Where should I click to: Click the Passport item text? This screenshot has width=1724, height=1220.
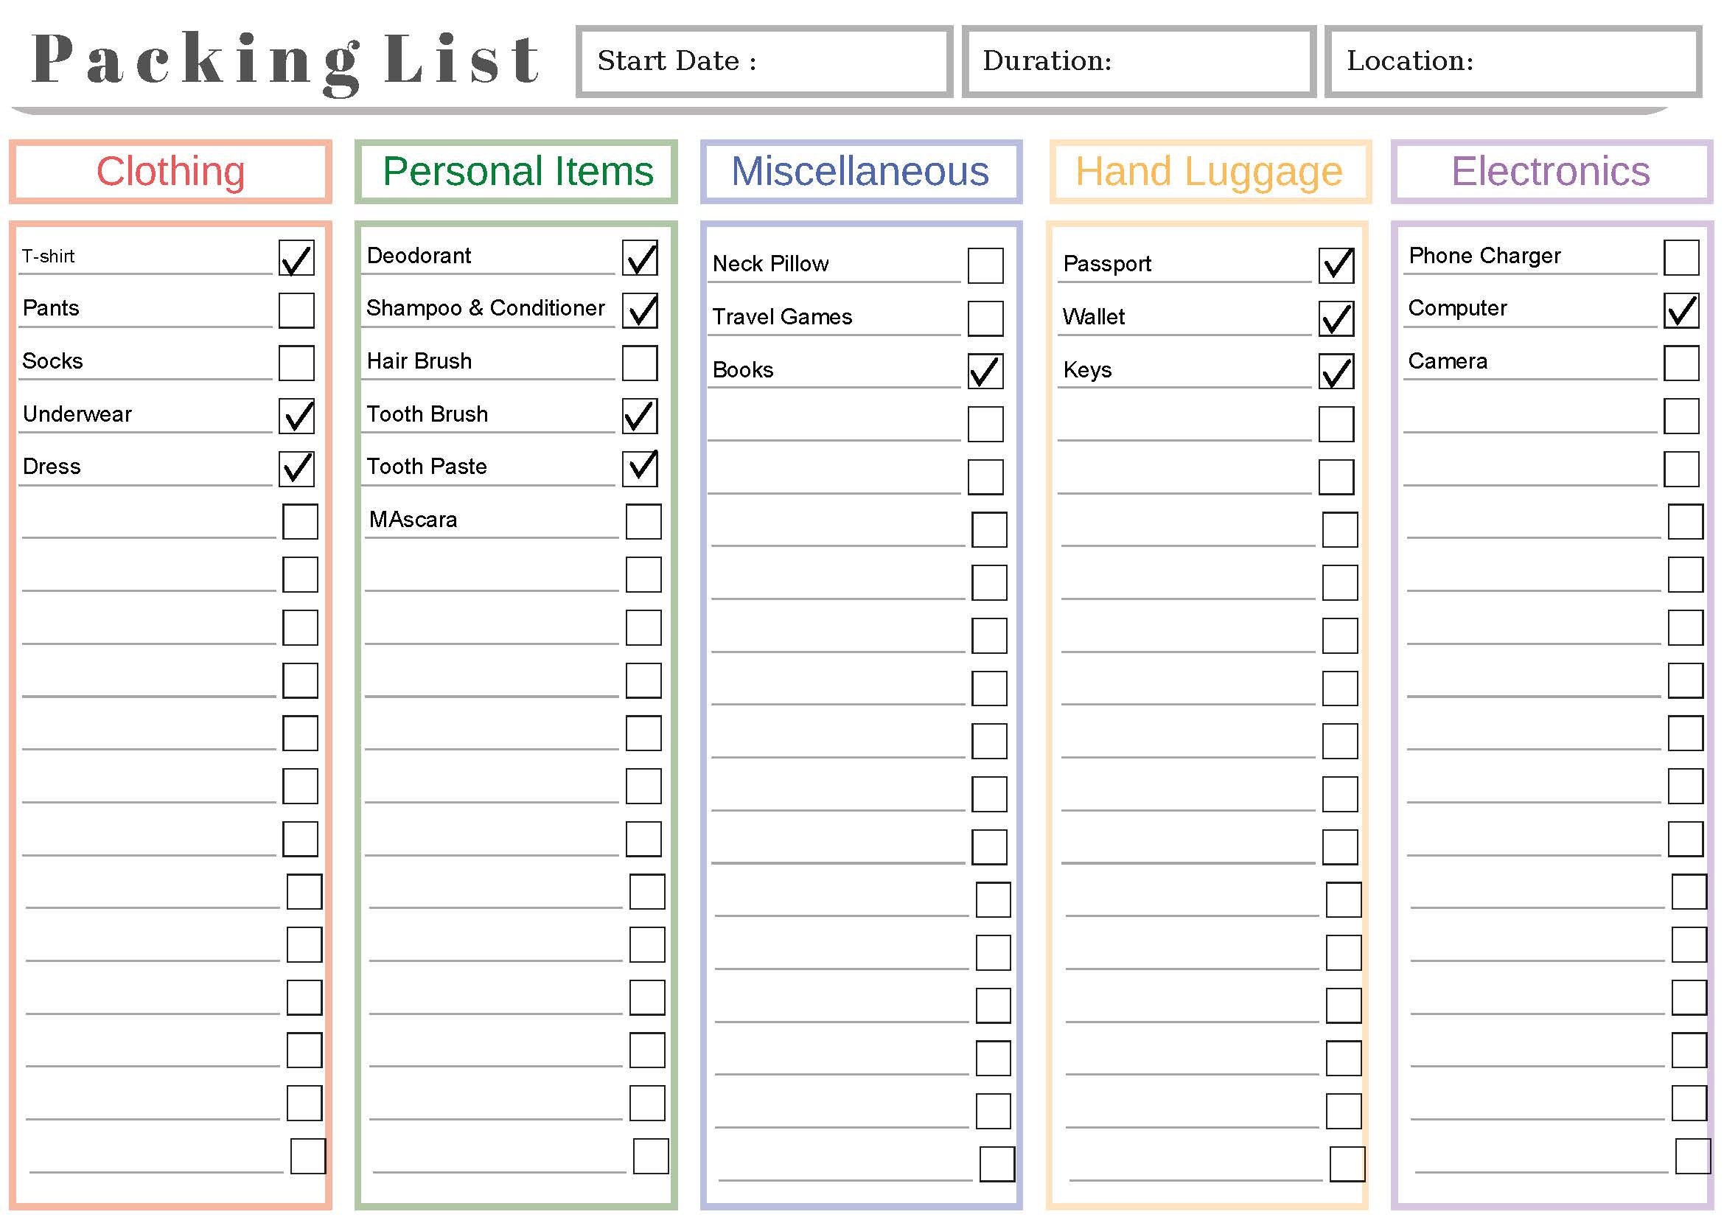1107,265
